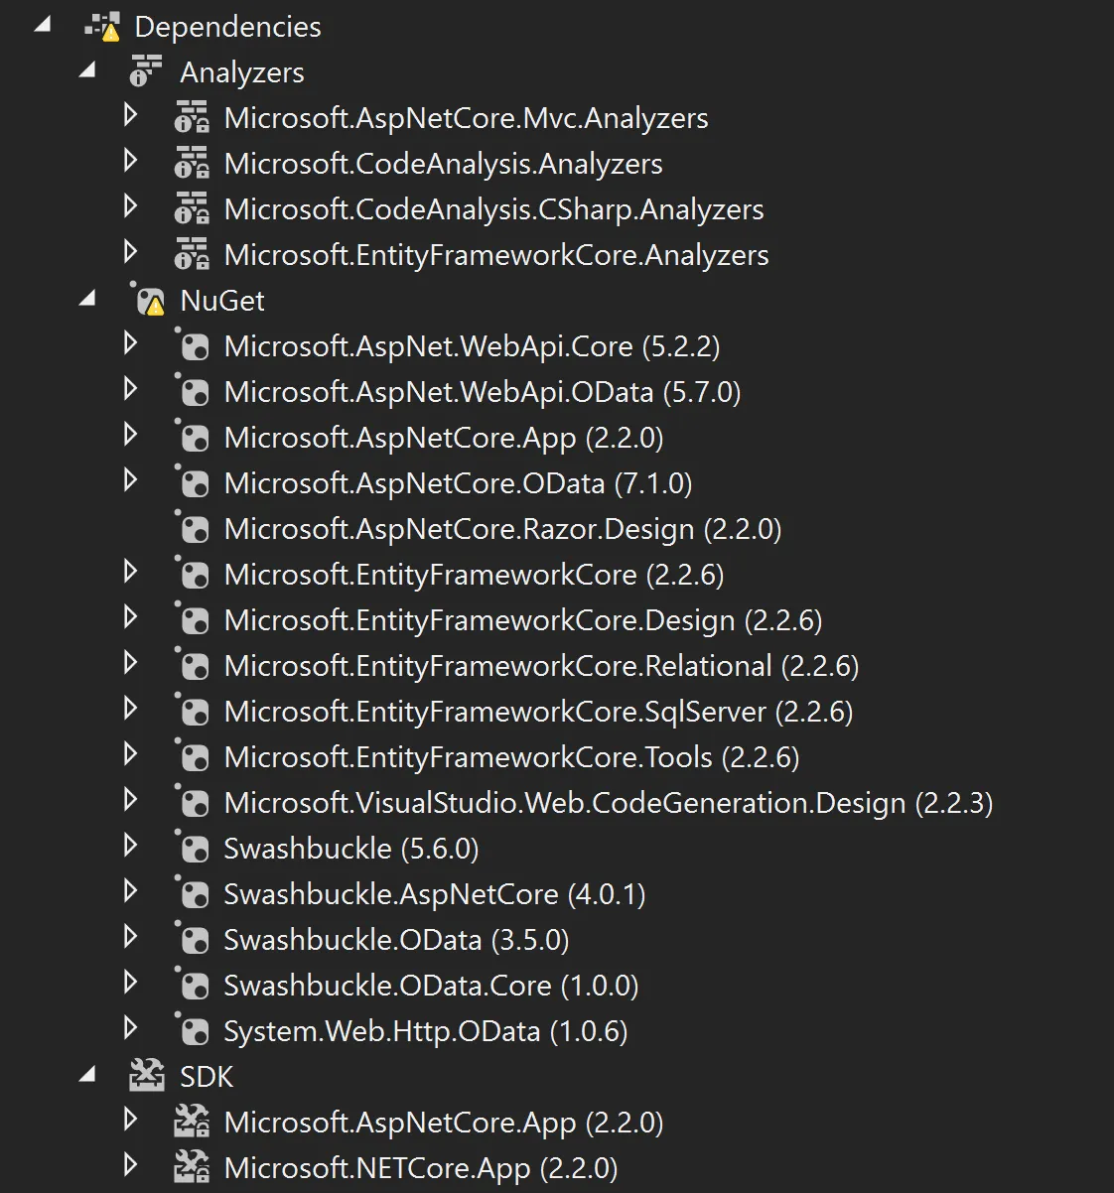Image resolution: width=1114 pixels, height=1193 pixels.
Task: Click the EntityFrameworkCore.SqlServer package icon
Action: (193, 711)
